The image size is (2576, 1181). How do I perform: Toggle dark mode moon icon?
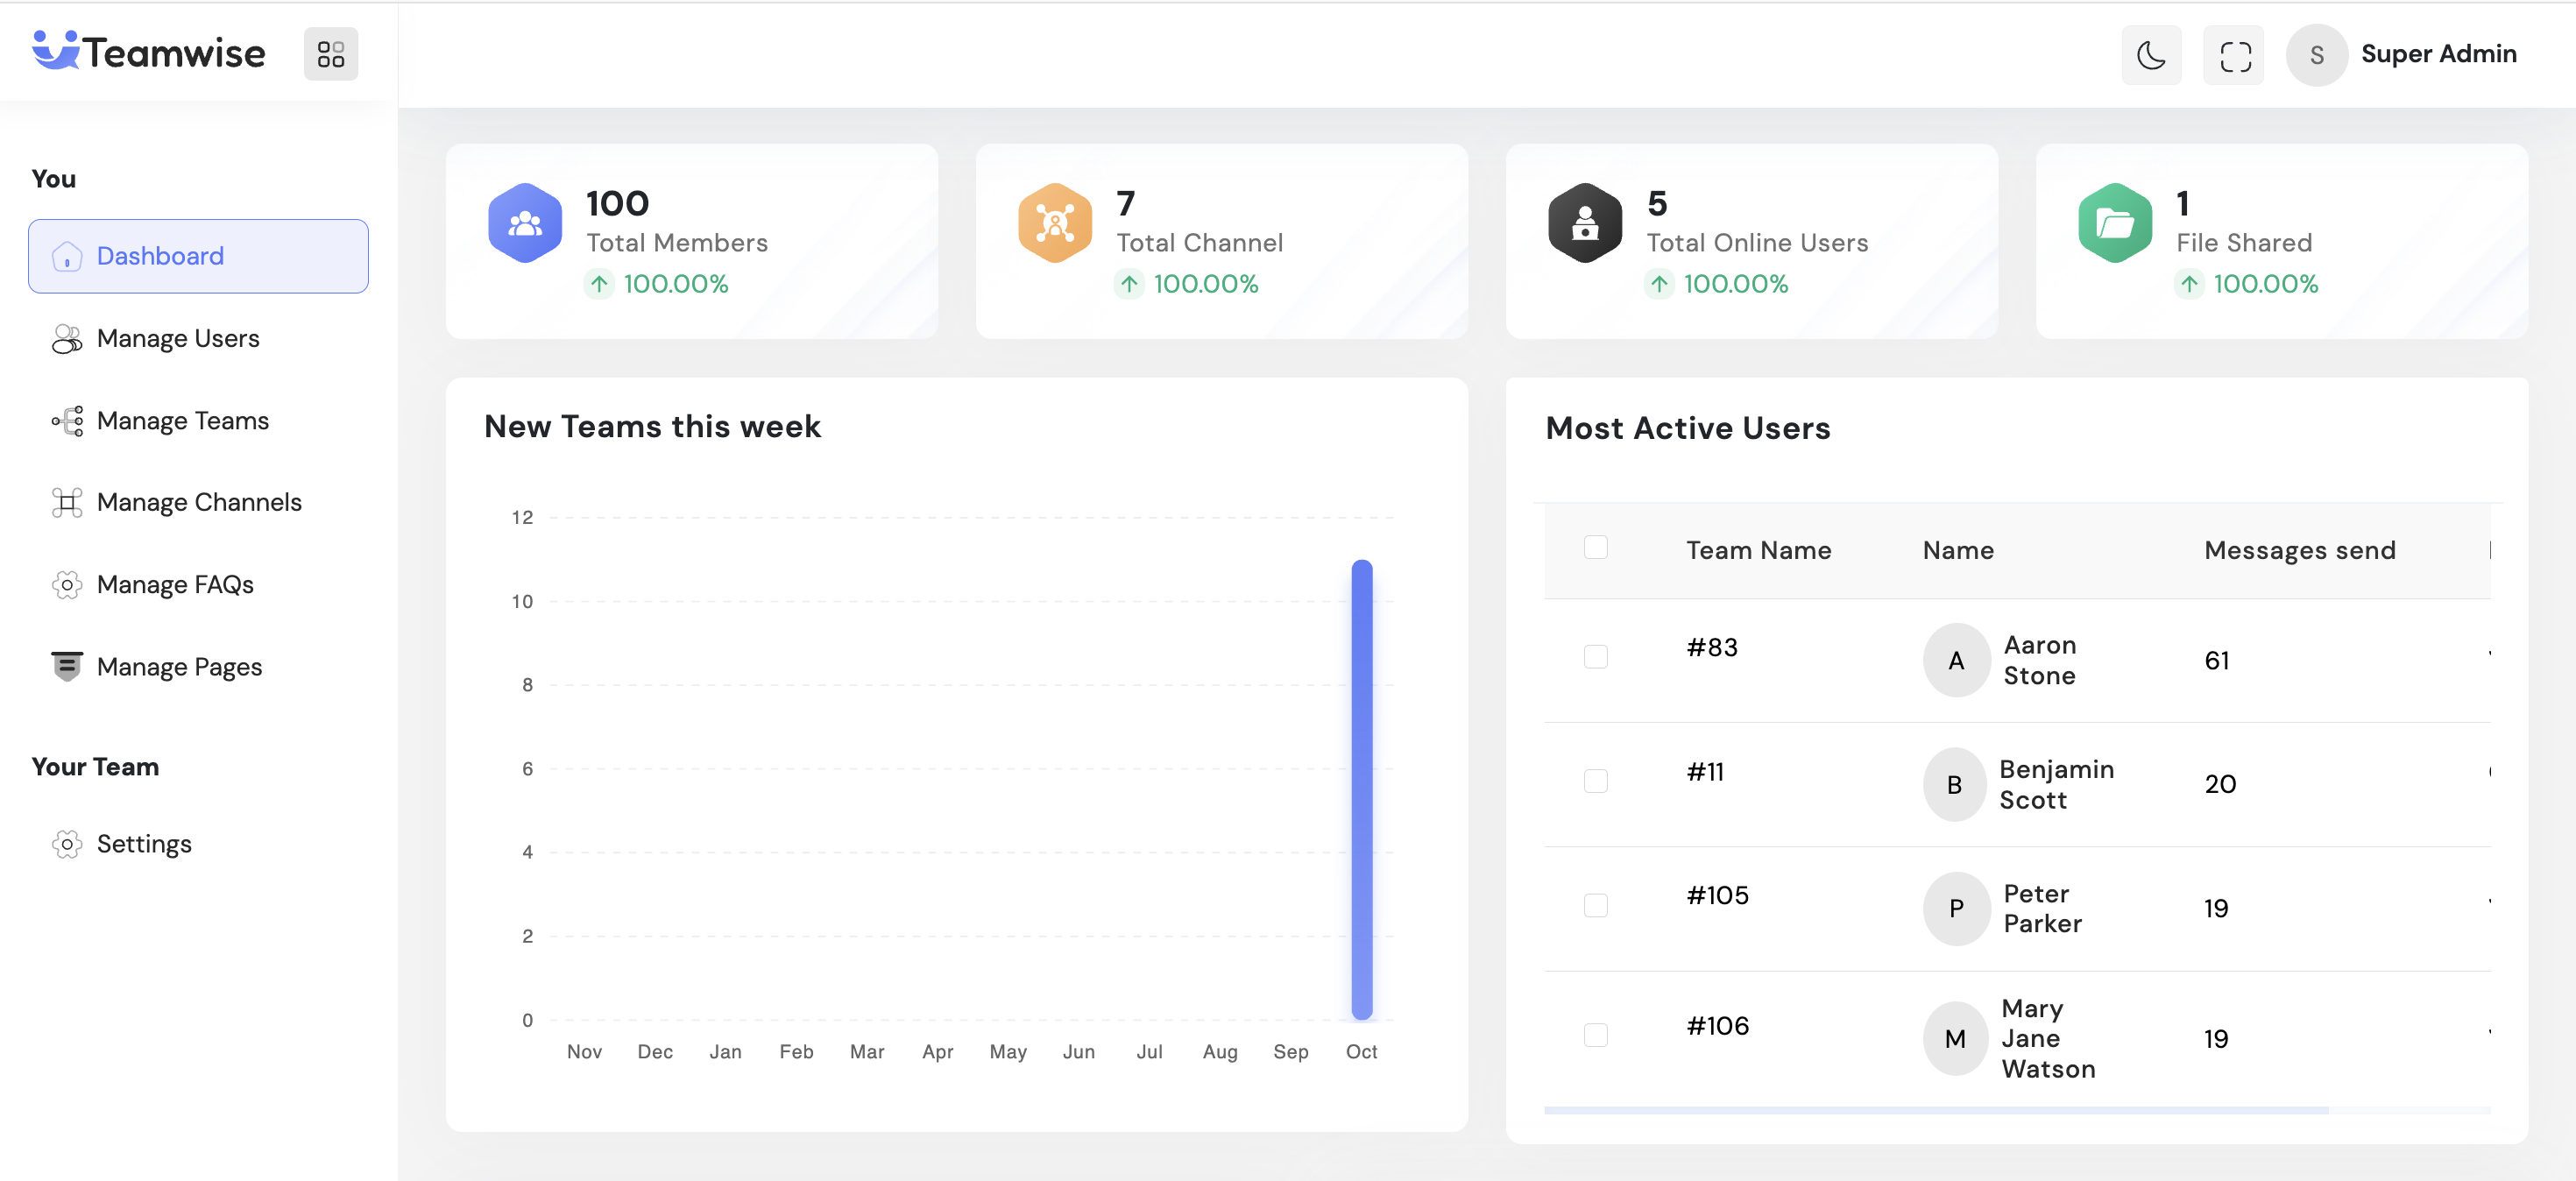click(2151, 55)
